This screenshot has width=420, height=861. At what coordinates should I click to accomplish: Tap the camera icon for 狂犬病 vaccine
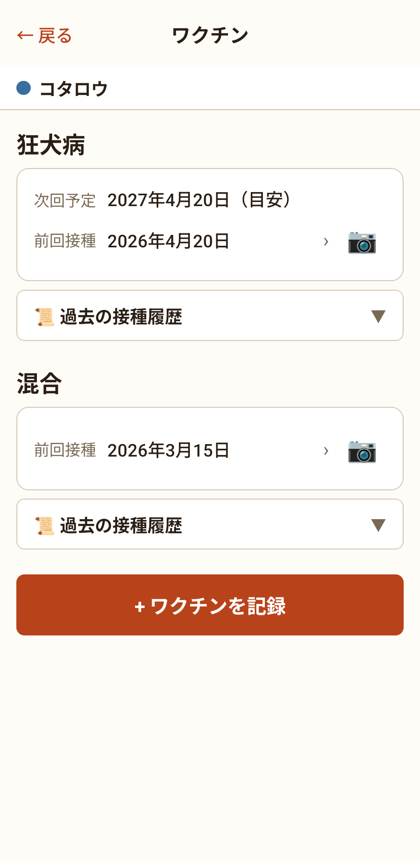click(x=362, y=242)
